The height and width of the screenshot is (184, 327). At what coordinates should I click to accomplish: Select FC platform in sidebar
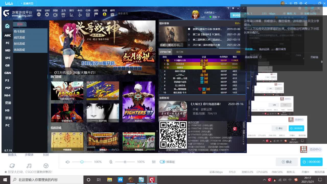pyautogui.click(x=8, y=43)
